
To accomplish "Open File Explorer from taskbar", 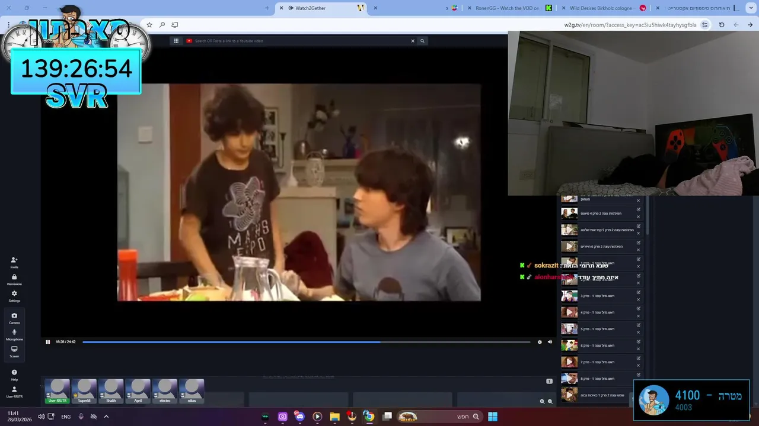I will [334, 417].
